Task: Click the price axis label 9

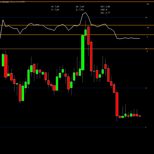Action: 147,37
